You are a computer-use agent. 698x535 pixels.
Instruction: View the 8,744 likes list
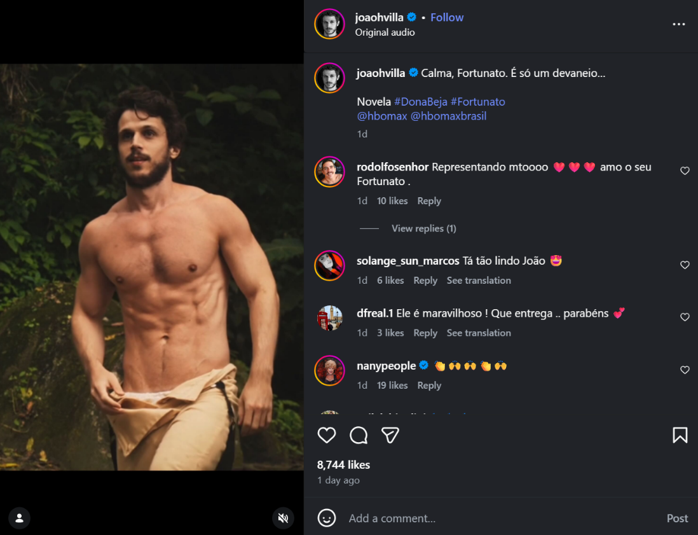tap(343, 464)
